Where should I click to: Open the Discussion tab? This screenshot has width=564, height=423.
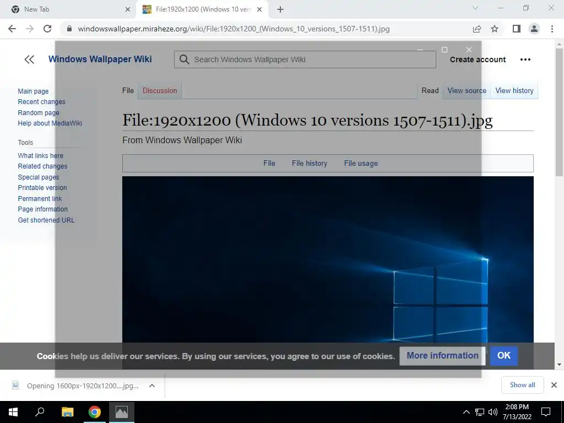(x=160, y=91)
